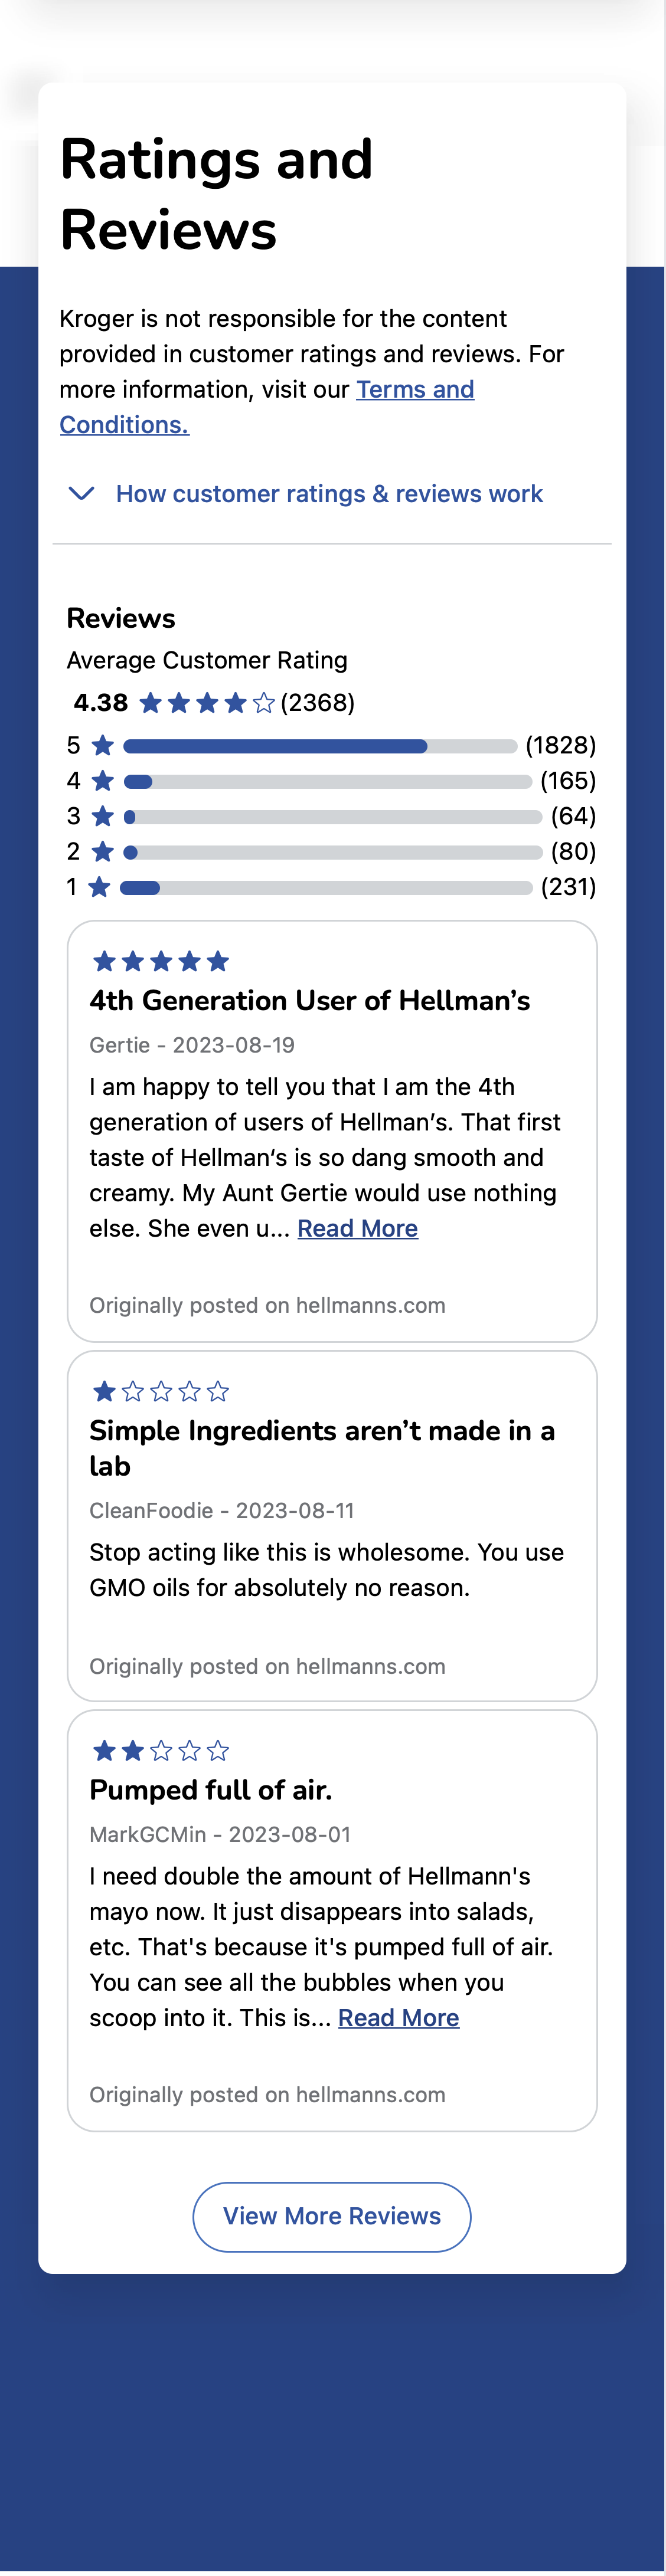The width and height of the screenshot is (666, 2576).
Task: Click the 5-star count showing 1828
Action: point(562,746)
